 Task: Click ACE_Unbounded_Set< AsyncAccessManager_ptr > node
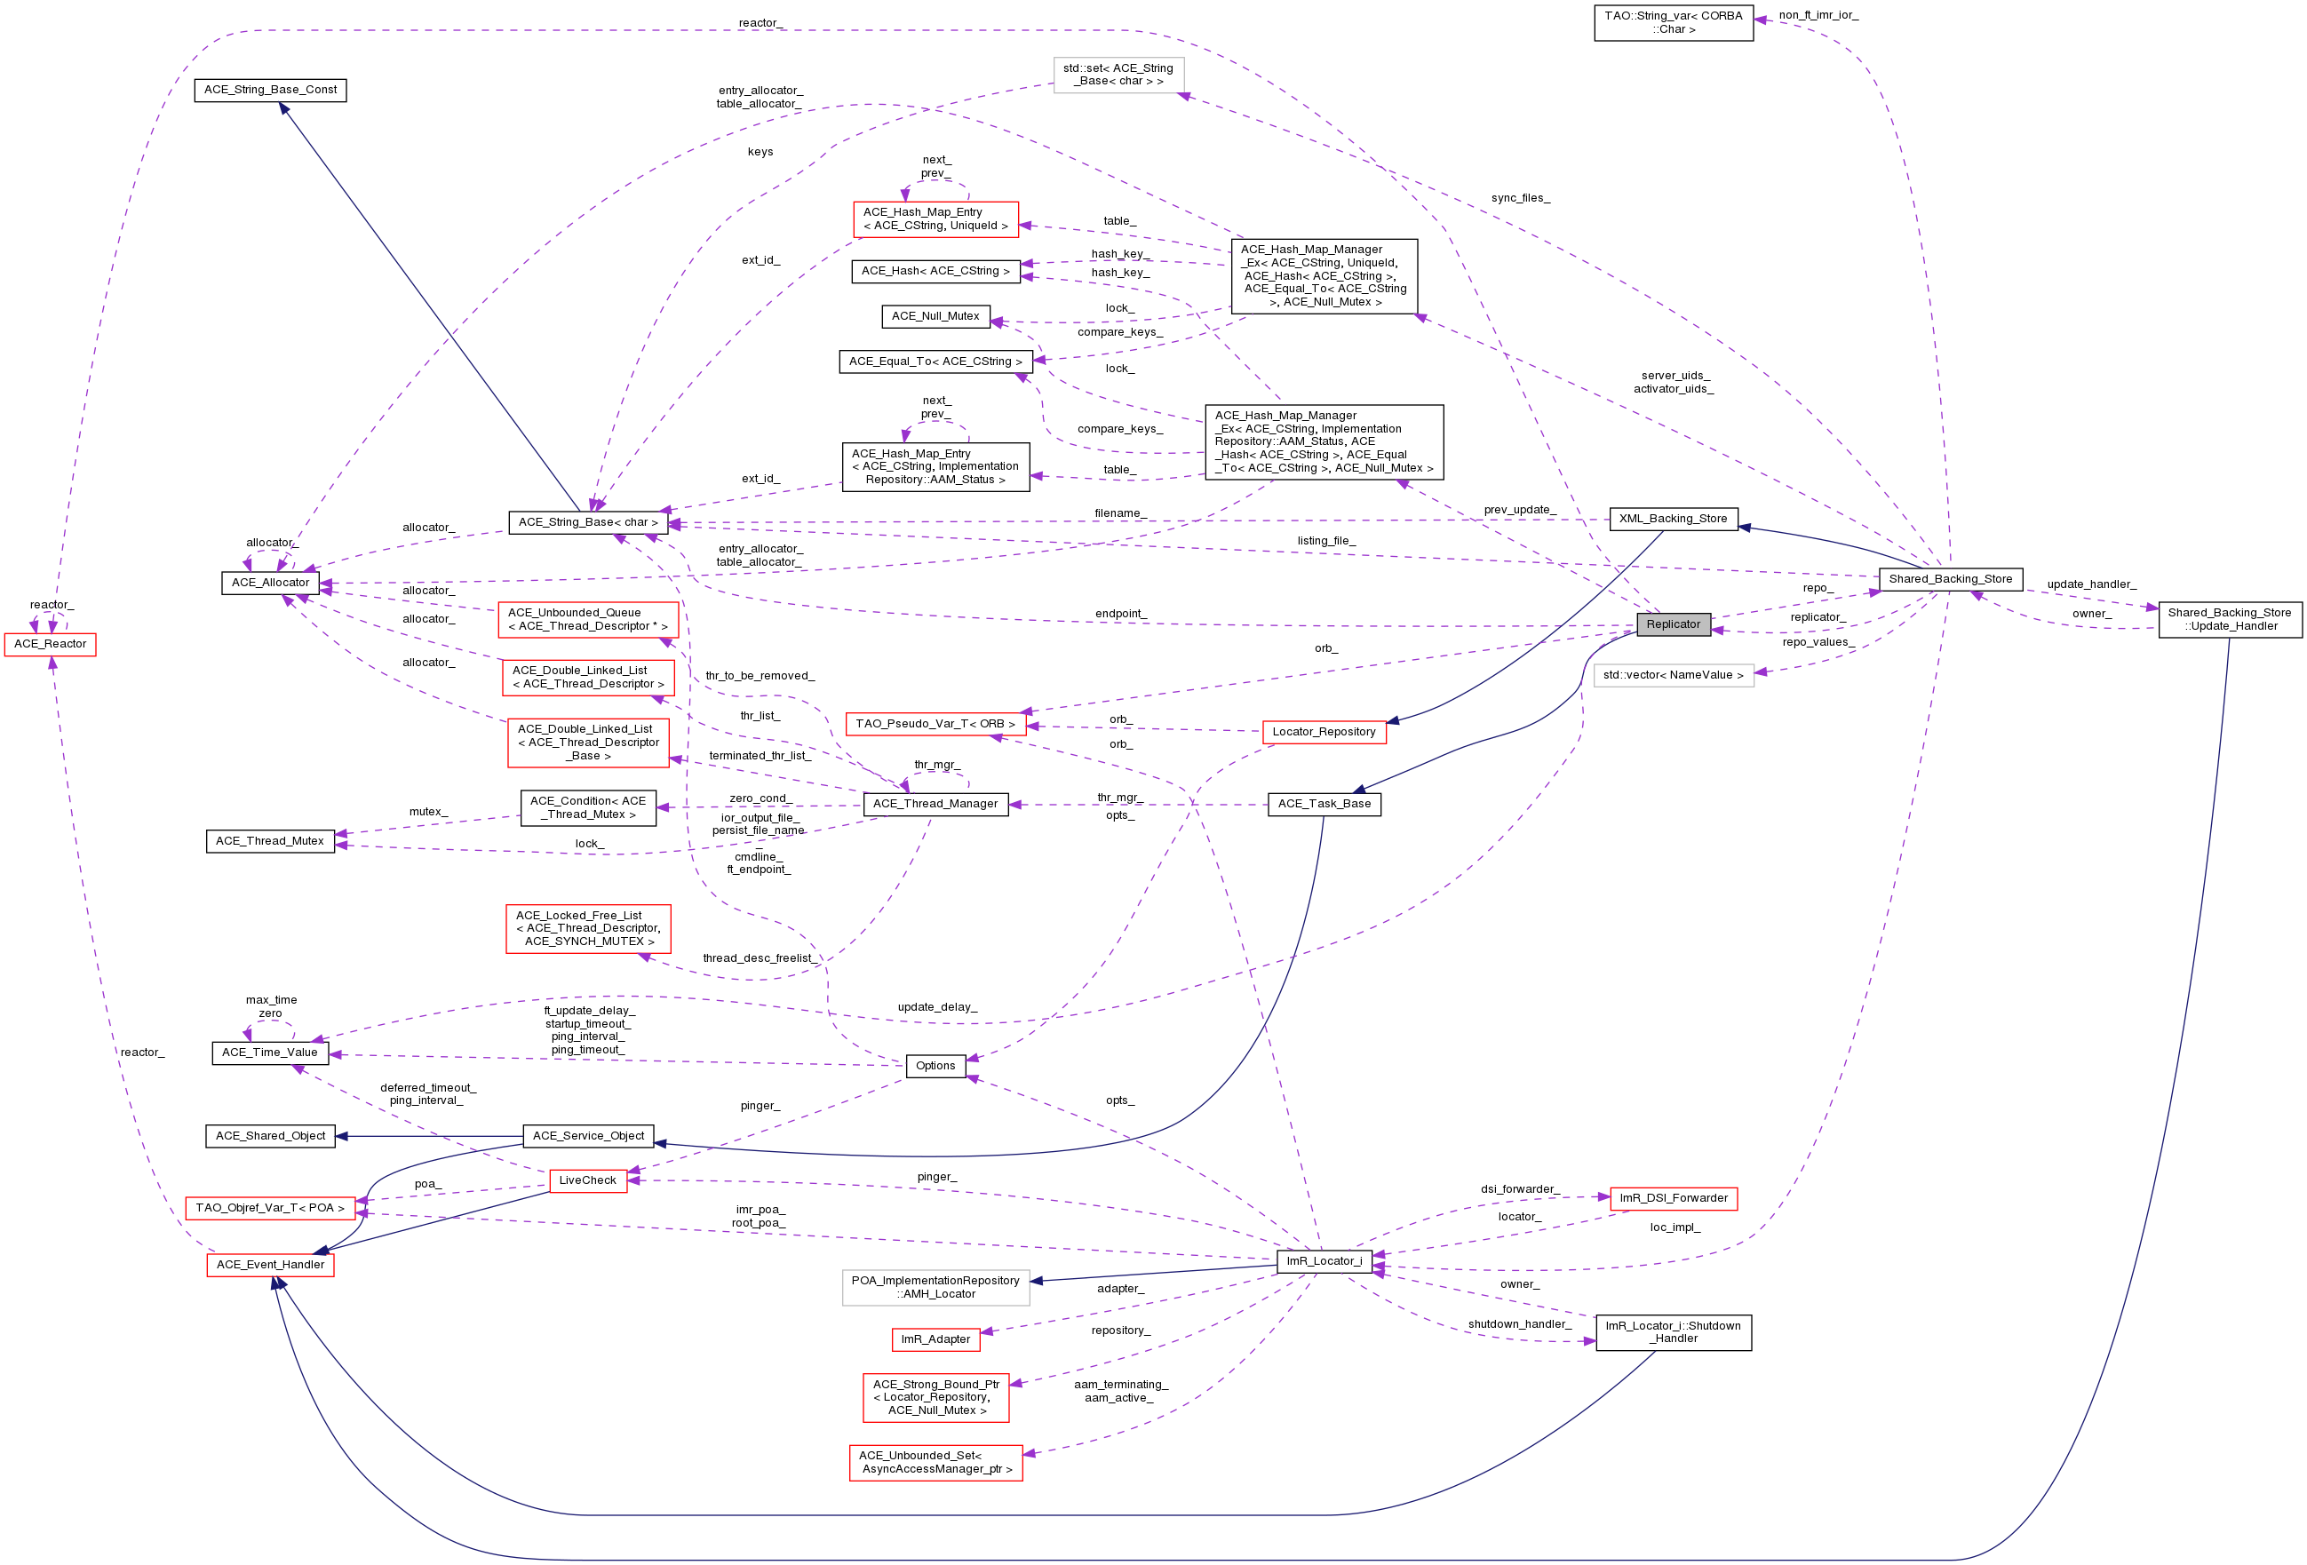tap(935, 1463)
